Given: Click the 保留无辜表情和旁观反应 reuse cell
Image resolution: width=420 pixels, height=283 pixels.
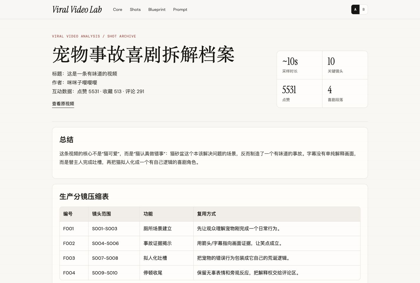Looking at the screenshot, I should [277, 273].
